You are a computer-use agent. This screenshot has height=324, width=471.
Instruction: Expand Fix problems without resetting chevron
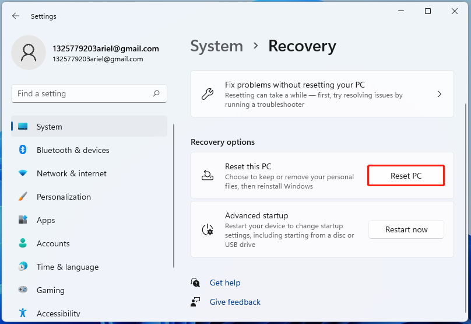[x=440, y=94]
